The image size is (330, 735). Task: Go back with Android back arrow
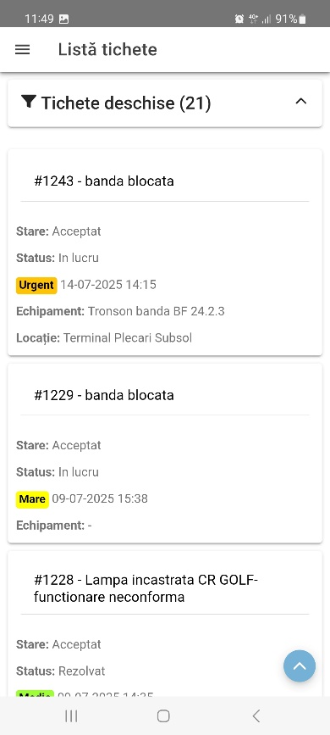click(256, 716)
